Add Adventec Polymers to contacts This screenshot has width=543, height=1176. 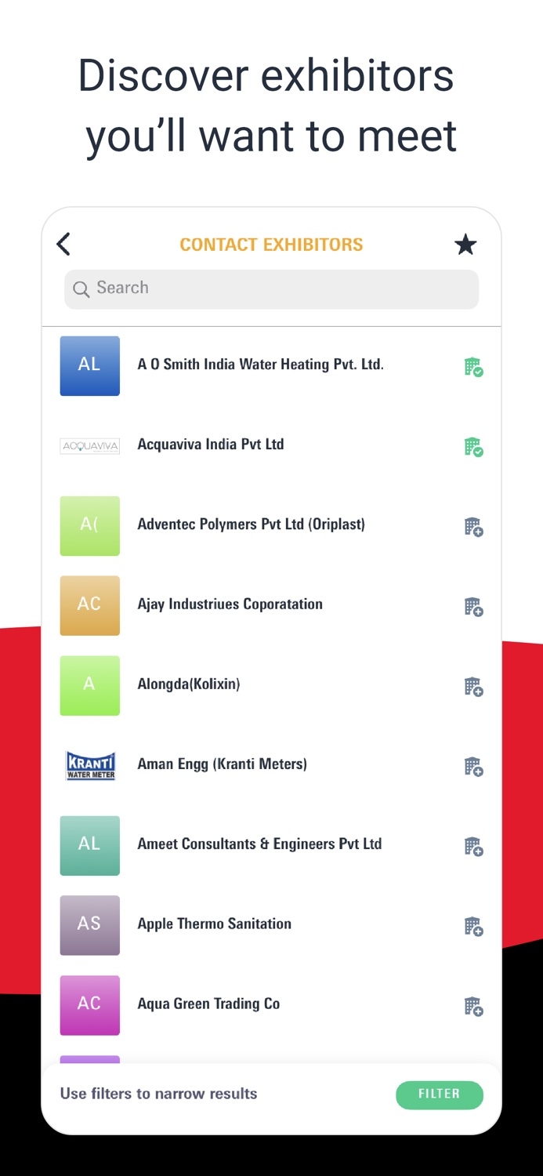473,527
